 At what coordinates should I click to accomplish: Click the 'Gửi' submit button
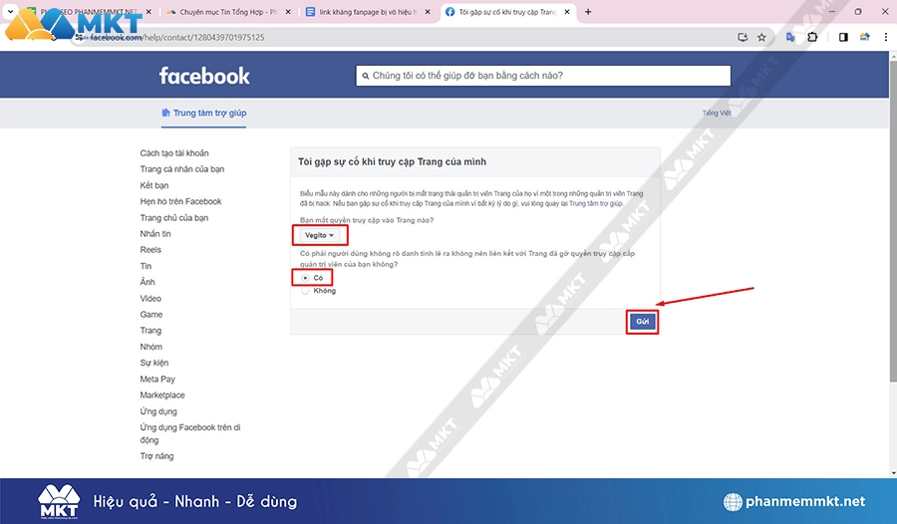pos(642,322)
